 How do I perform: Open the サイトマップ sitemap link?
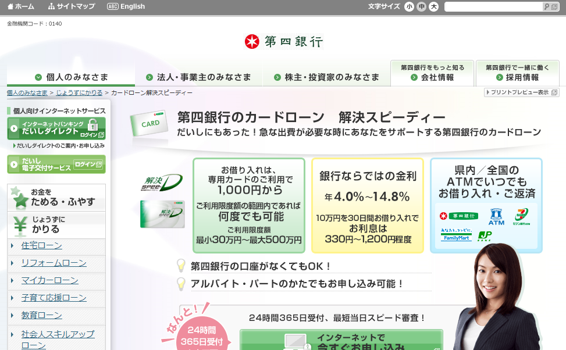[72, 6]
